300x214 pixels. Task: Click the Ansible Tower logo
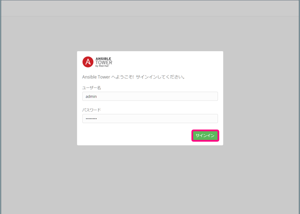coord(97,62)
